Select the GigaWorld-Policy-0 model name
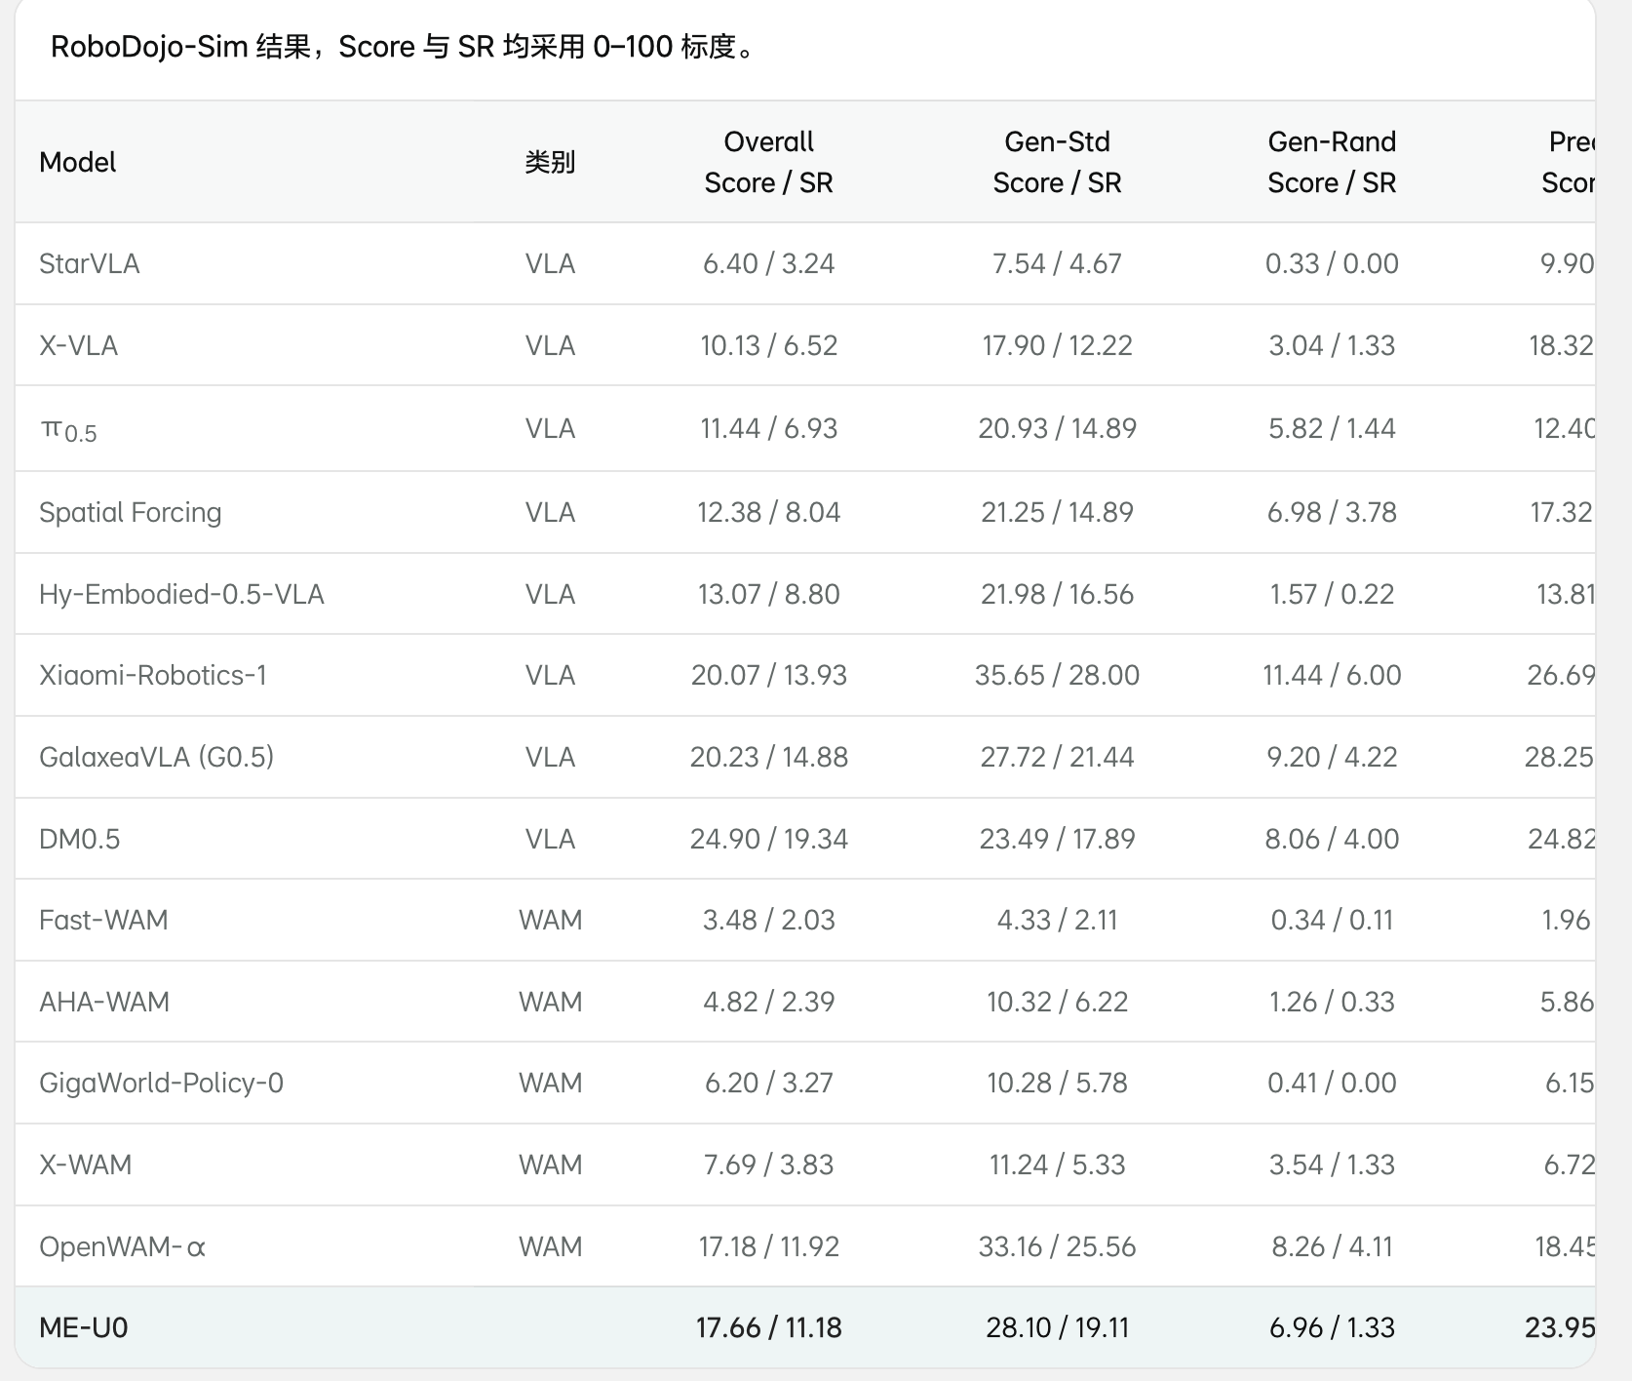Viewport: 1632px width, 1381px height. pos(161,1084)
